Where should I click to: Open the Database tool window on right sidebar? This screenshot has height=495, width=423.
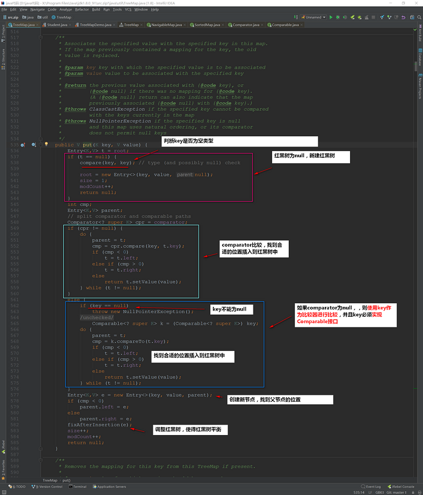pos(420,57)
